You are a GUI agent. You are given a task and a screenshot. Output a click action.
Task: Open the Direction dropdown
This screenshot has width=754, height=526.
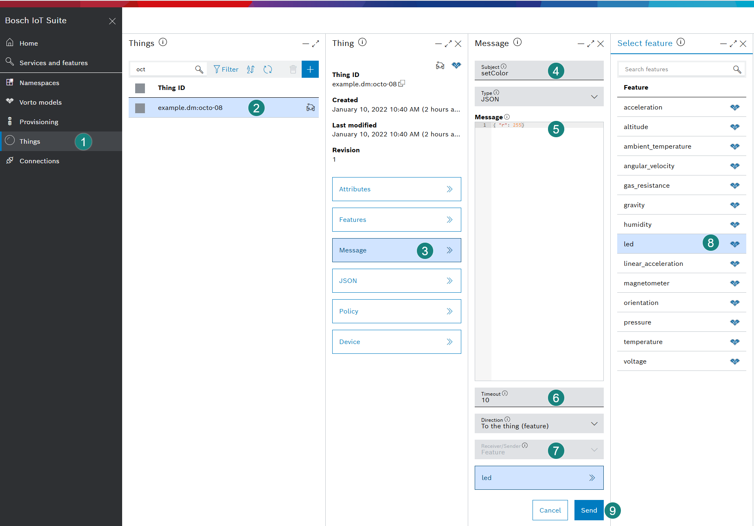(539, 423)
